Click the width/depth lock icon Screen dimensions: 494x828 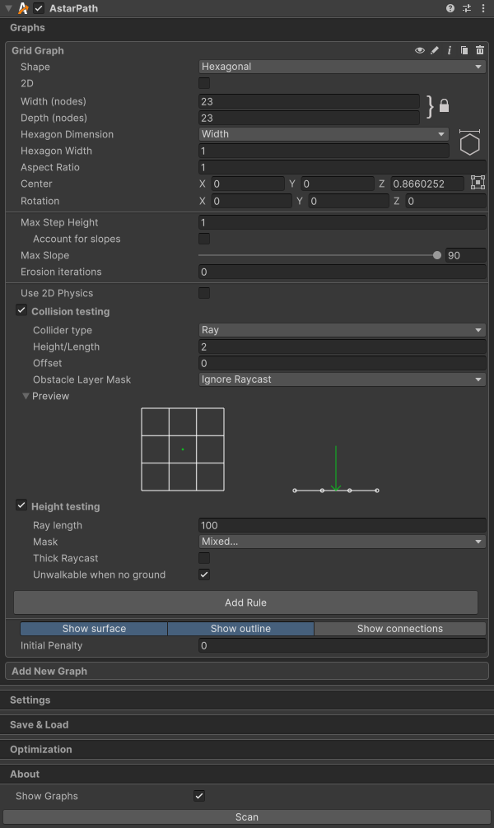(444, 105)
